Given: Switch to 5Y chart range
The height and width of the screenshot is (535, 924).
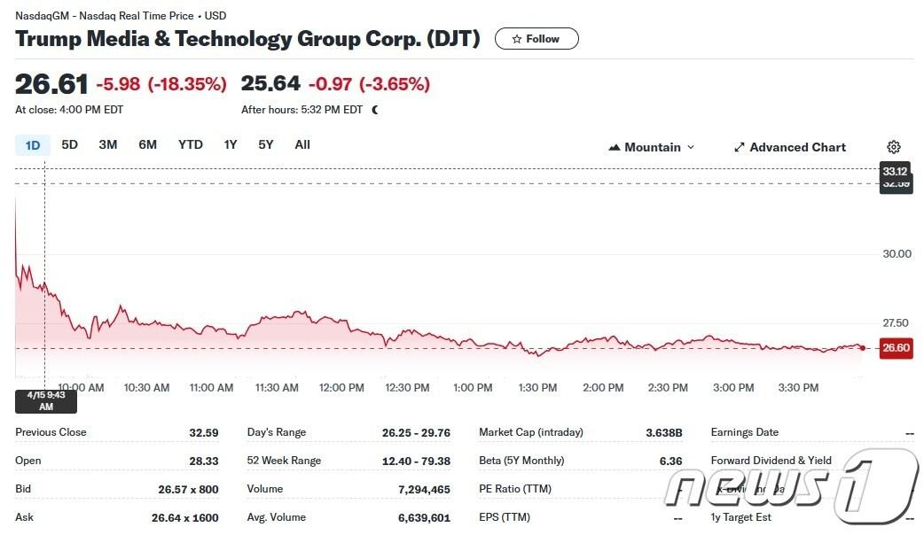Looking at the screenshot, I should tap(266, 144).
